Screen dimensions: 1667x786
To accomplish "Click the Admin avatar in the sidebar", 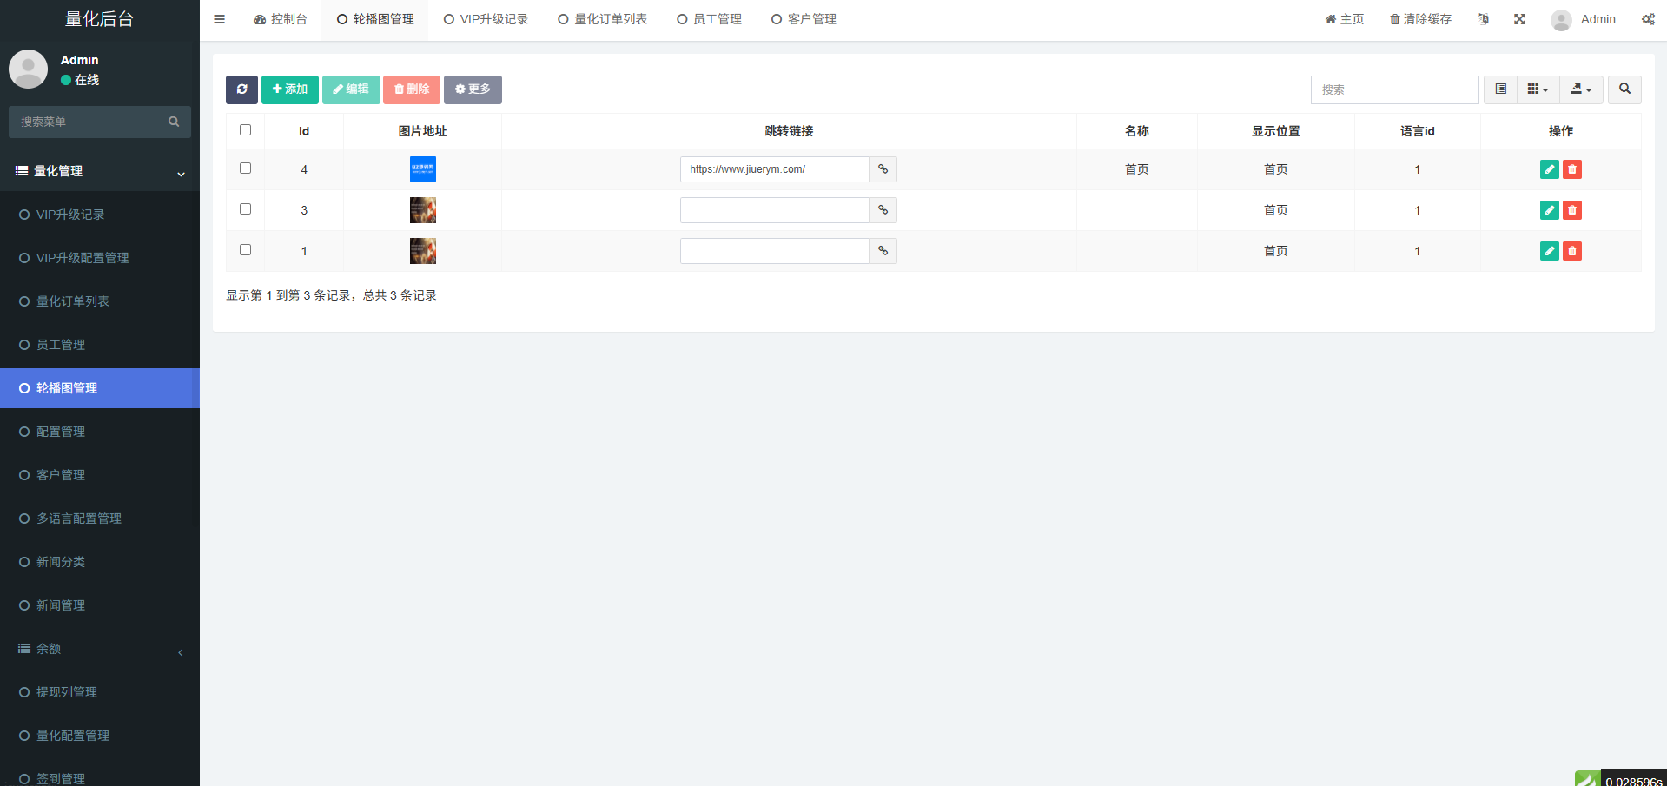I will (28, 69).
